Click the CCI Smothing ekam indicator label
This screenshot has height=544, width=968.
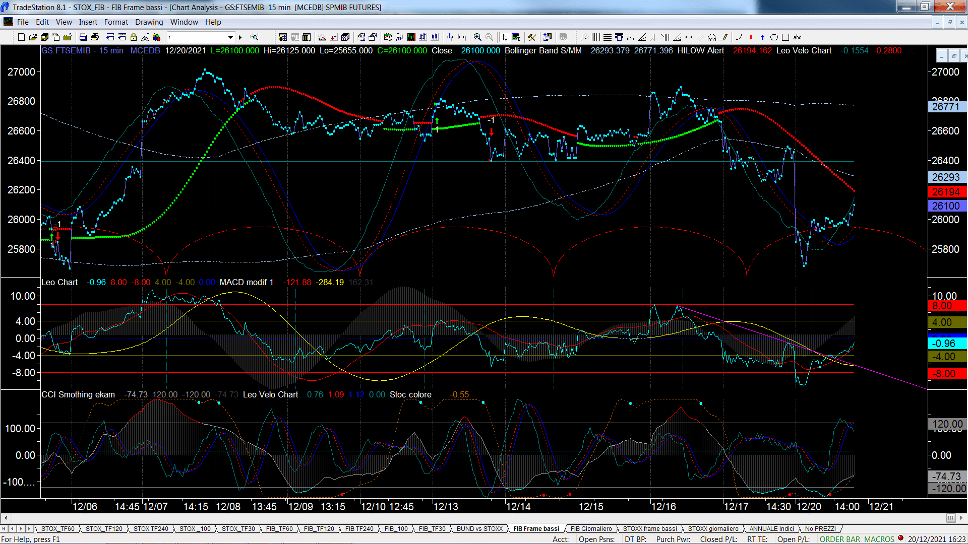click(78, 395)
